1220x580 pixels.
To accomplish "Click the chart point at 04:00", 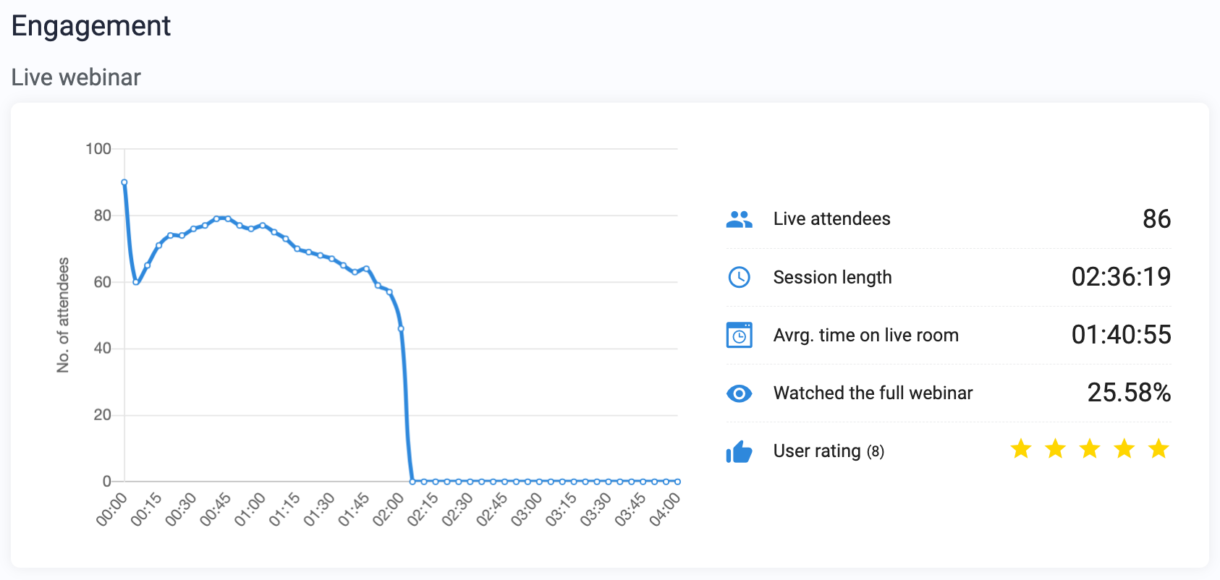I will (x=677, y=481).
